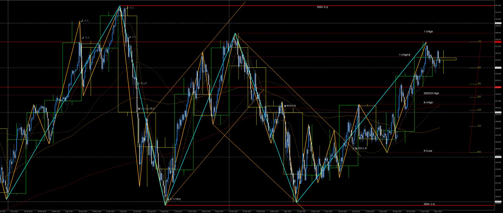Viewport: 503px width, 213px height.
Task: Click the 3 Dec 2025 date label
Action: tap(438, 211)
